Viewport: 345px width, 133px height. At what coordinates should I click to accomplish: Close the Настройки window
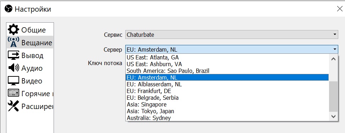pyautogui.click(x=340, y=9)
